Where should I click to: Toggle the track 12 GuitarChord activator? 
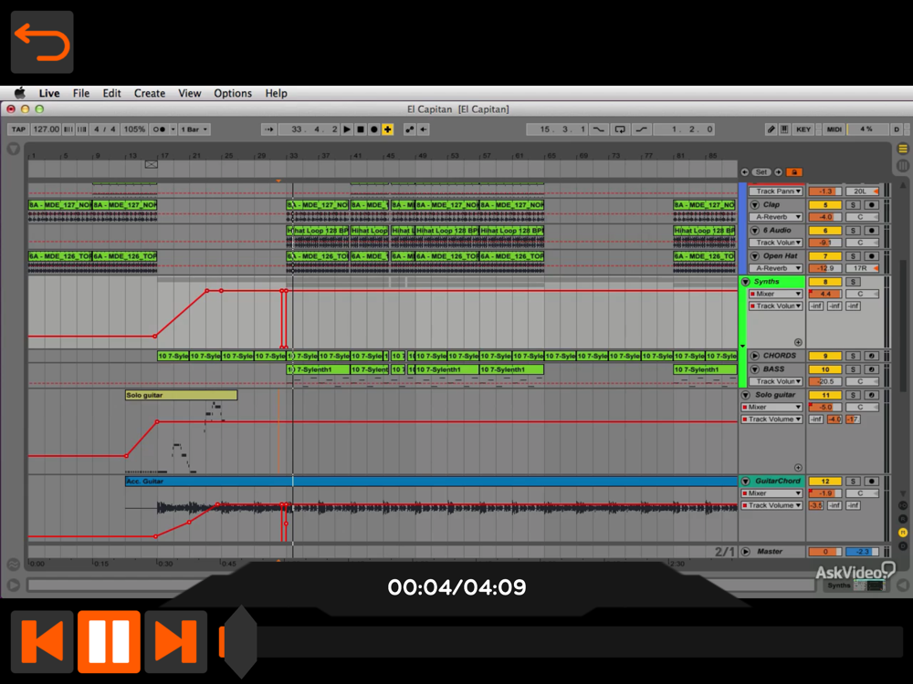pyautogui.click(x=825, y=481)
